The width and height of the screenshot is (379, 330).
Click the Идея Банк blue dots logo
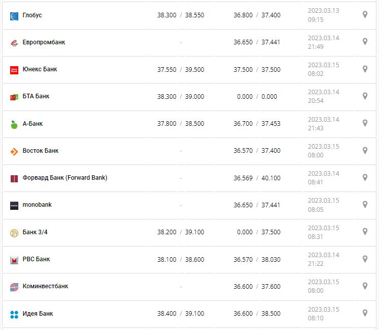click(14, 314)
